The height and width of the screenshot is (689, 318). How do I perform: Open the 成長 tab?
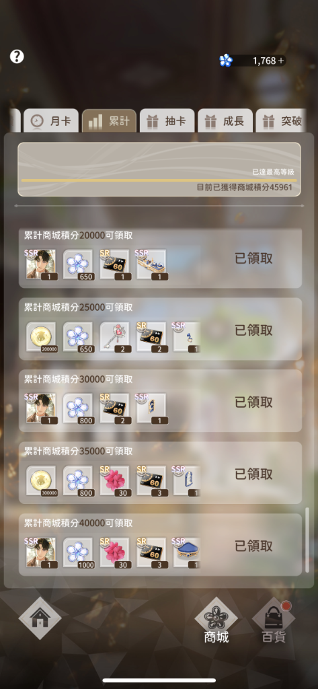[x=225, y=121]
